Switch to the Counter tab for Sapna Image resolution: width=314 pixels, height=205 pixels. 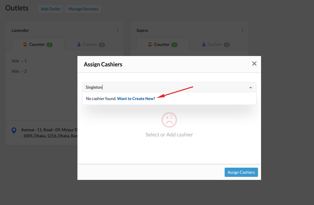click(x=163, y=44)
